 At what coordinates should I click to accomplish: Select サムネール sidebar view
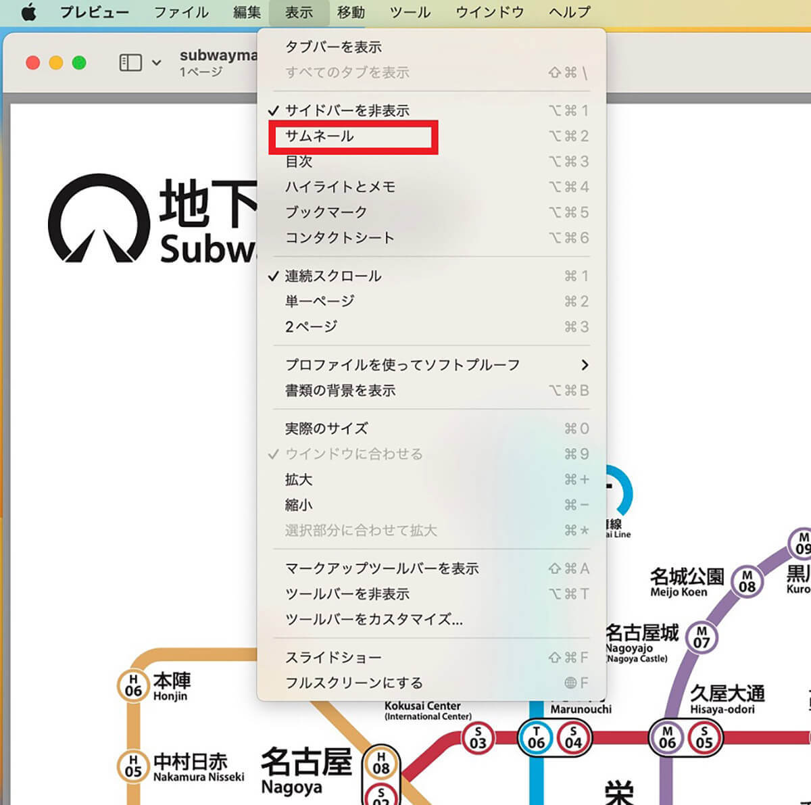pos(431,136)
